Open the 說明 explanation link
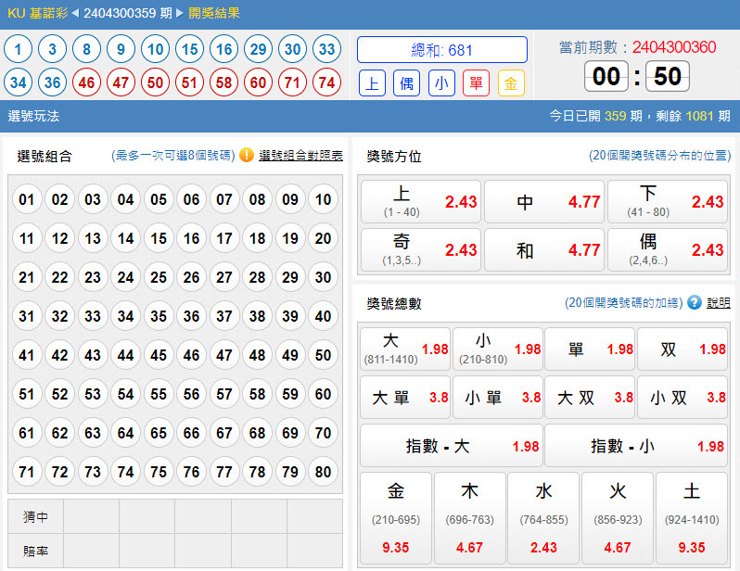Screen dimensions: 740x571 tap(718, 303)
